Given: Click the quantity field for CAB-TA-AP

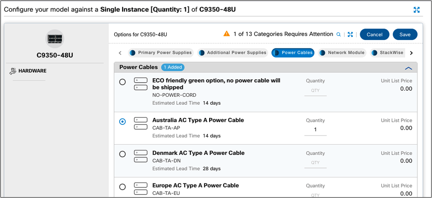Looking at the screenshot, I should click(316, 130).
